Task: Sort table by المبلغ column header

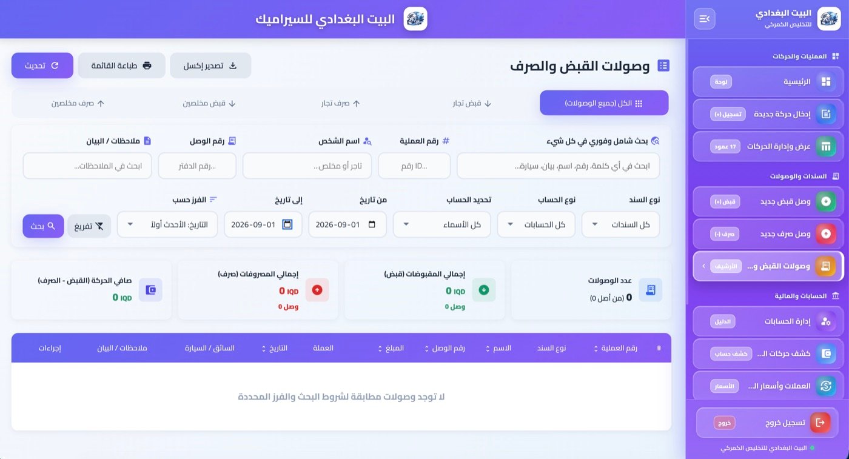Action: coord(391,348)
